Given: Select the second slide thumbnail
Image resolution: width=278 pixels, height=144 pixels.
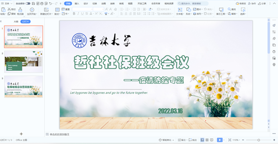Looking at the screenshot, I should (24, 62).
